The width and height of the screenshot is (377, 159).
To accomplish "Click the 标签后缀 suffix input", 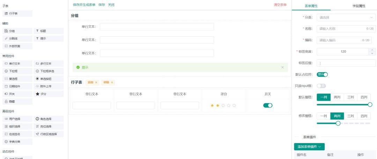I will tap(346, 63).
